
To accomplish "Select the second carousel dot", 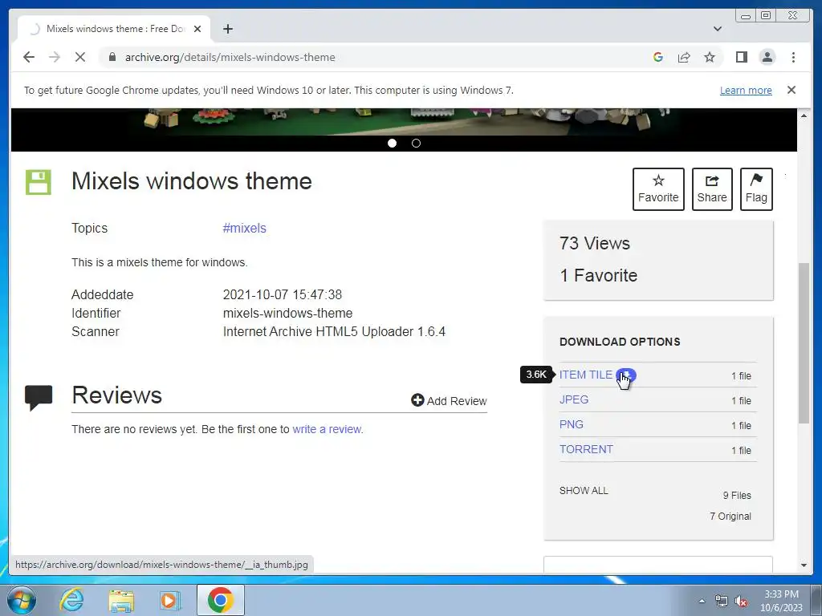I will 416,143.
